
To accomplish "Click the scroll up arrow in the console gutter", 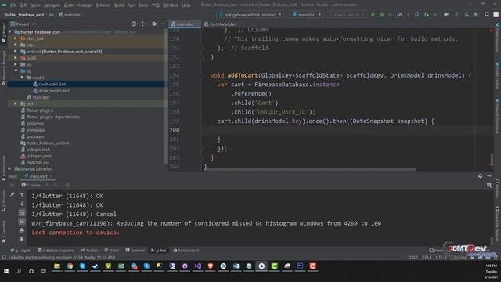I will (x=22, y=195).
